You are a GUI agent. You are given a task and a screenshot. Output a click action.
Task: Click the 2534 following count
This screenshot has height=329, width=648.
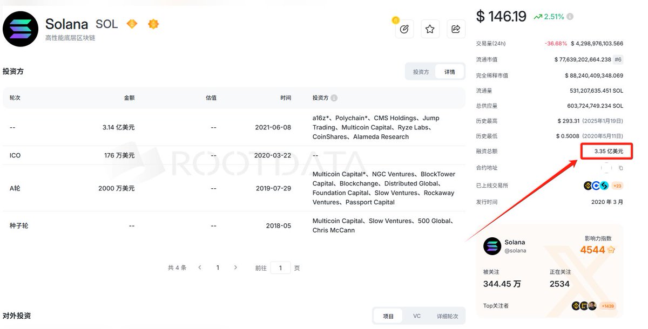[x=559, y=284]
